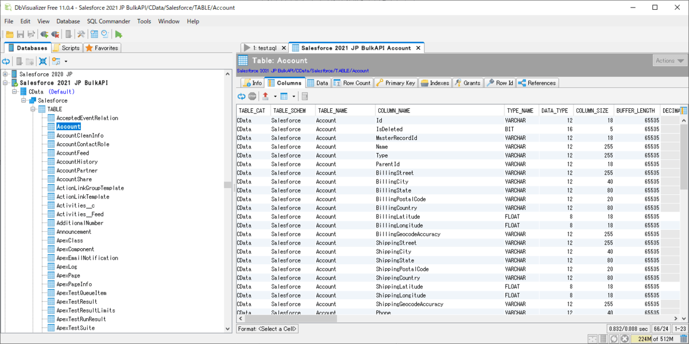689x344 pixels.
Task: Select AccountContactRole table in tree
Action: point(82,144)
